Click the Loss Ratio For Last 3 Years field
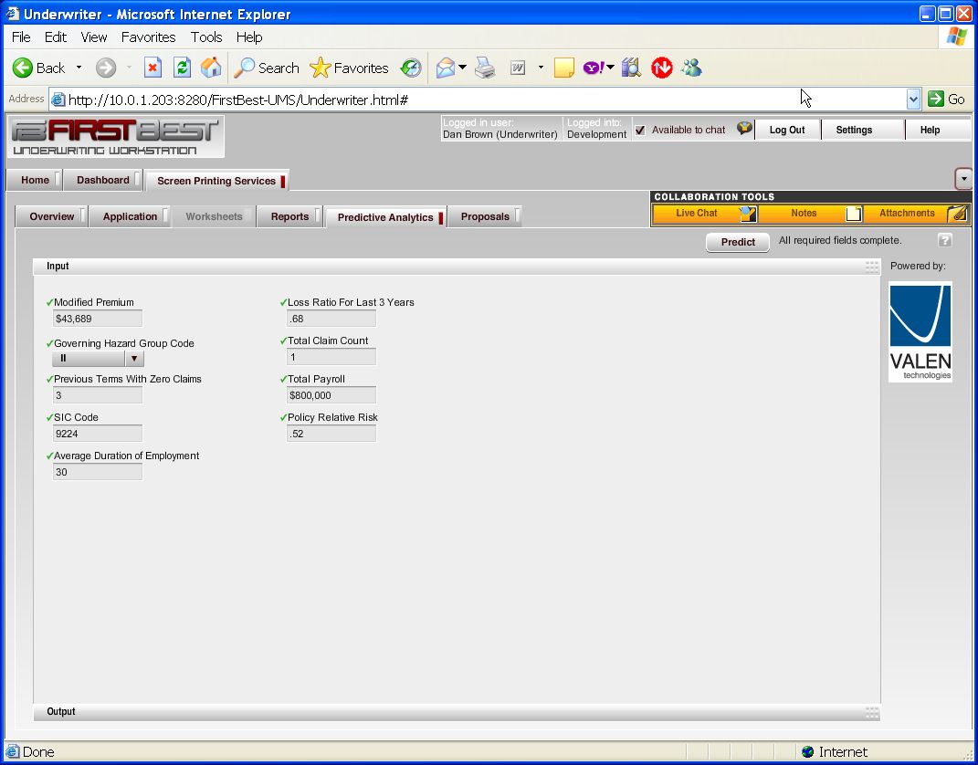This screenshot has width=978, height=765. click(x=331, y=319)
